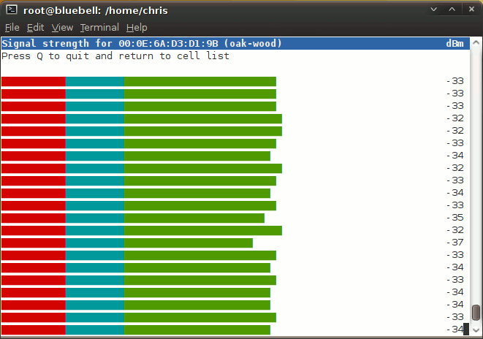The height and width of the screenshot is (339, 483).
Task: Open the View menu
Action: (x=62, y=27)
